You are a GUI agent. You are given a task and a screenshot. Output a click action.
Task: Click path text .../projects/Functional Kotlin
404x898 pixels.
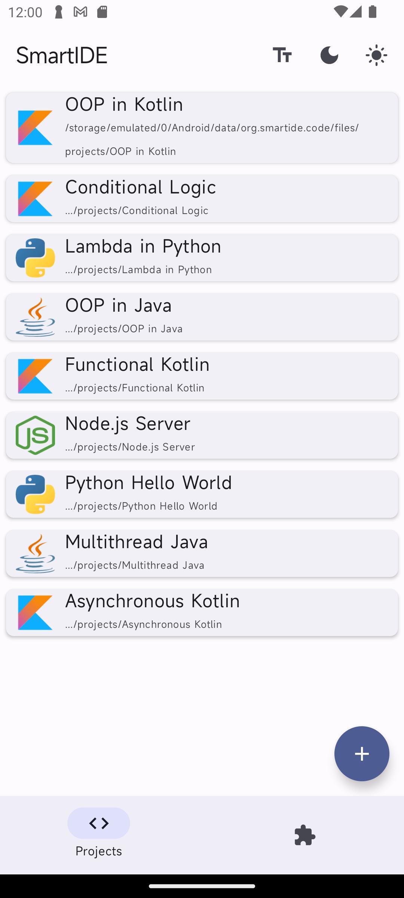tap(135, 388)
